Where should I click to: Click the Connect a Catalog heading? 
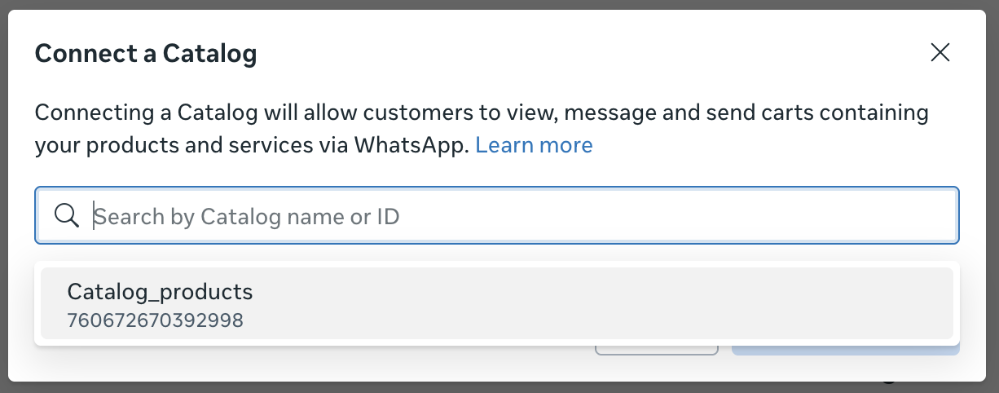click(x=146, y=54)
